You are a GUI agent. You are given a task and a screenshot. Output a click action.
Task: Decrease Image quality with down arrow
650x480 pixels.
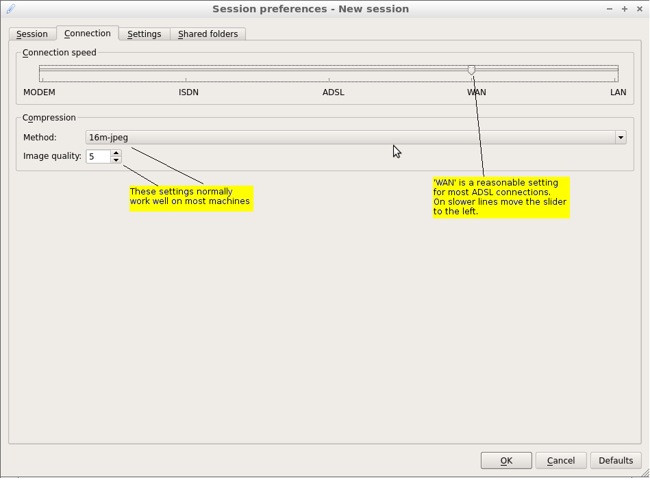(x=116, y=160)
